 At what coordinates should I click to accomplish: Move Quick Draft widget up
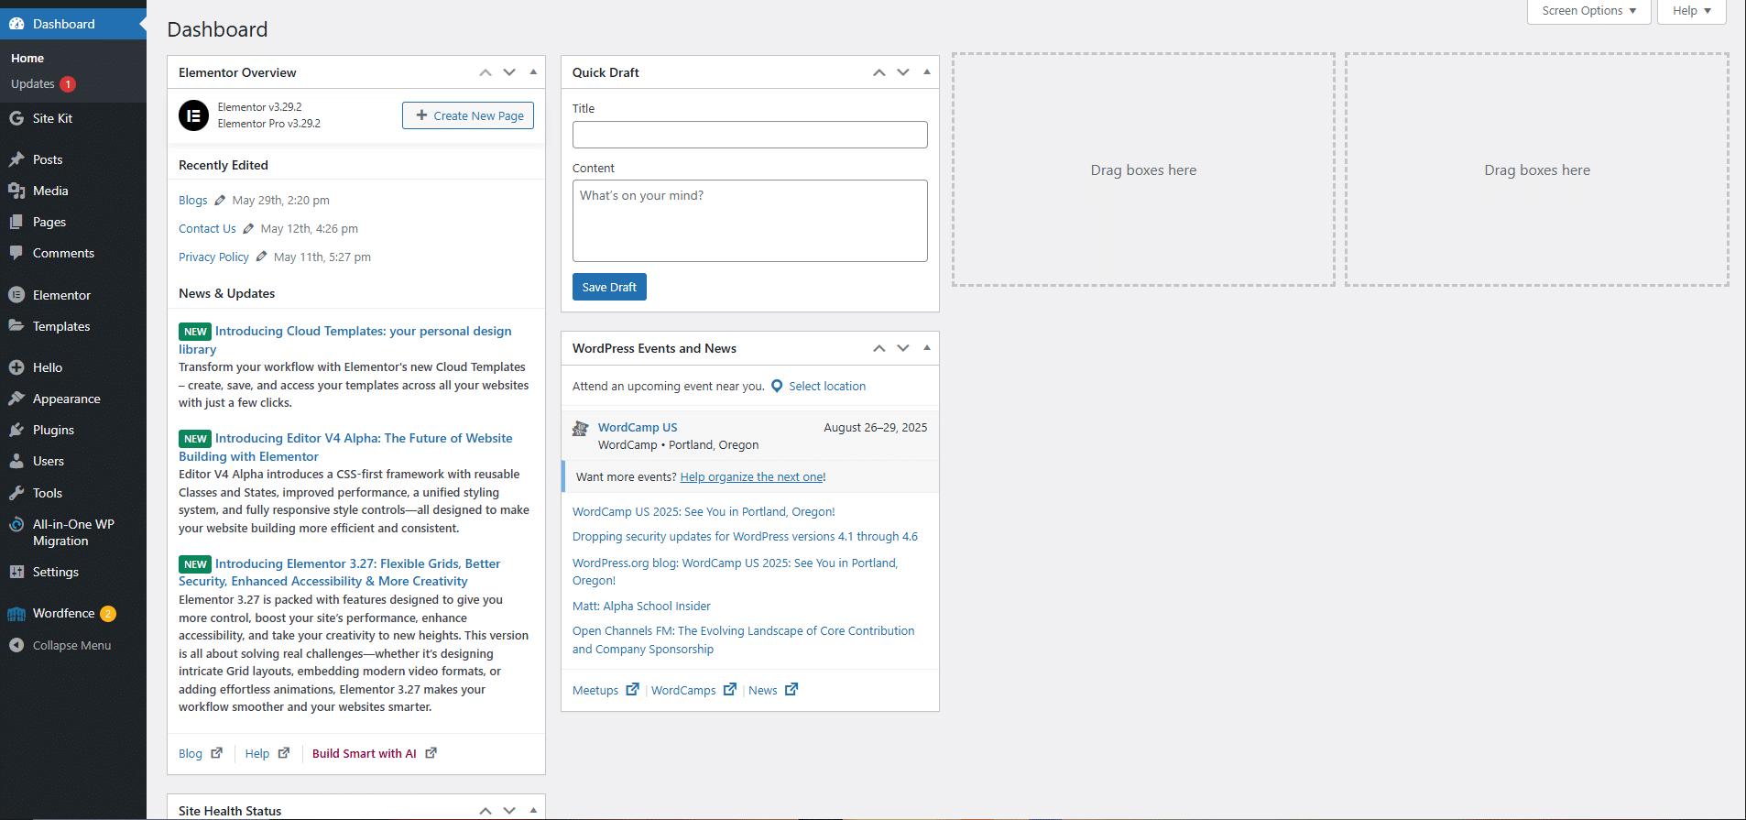(x=879, y=72)
